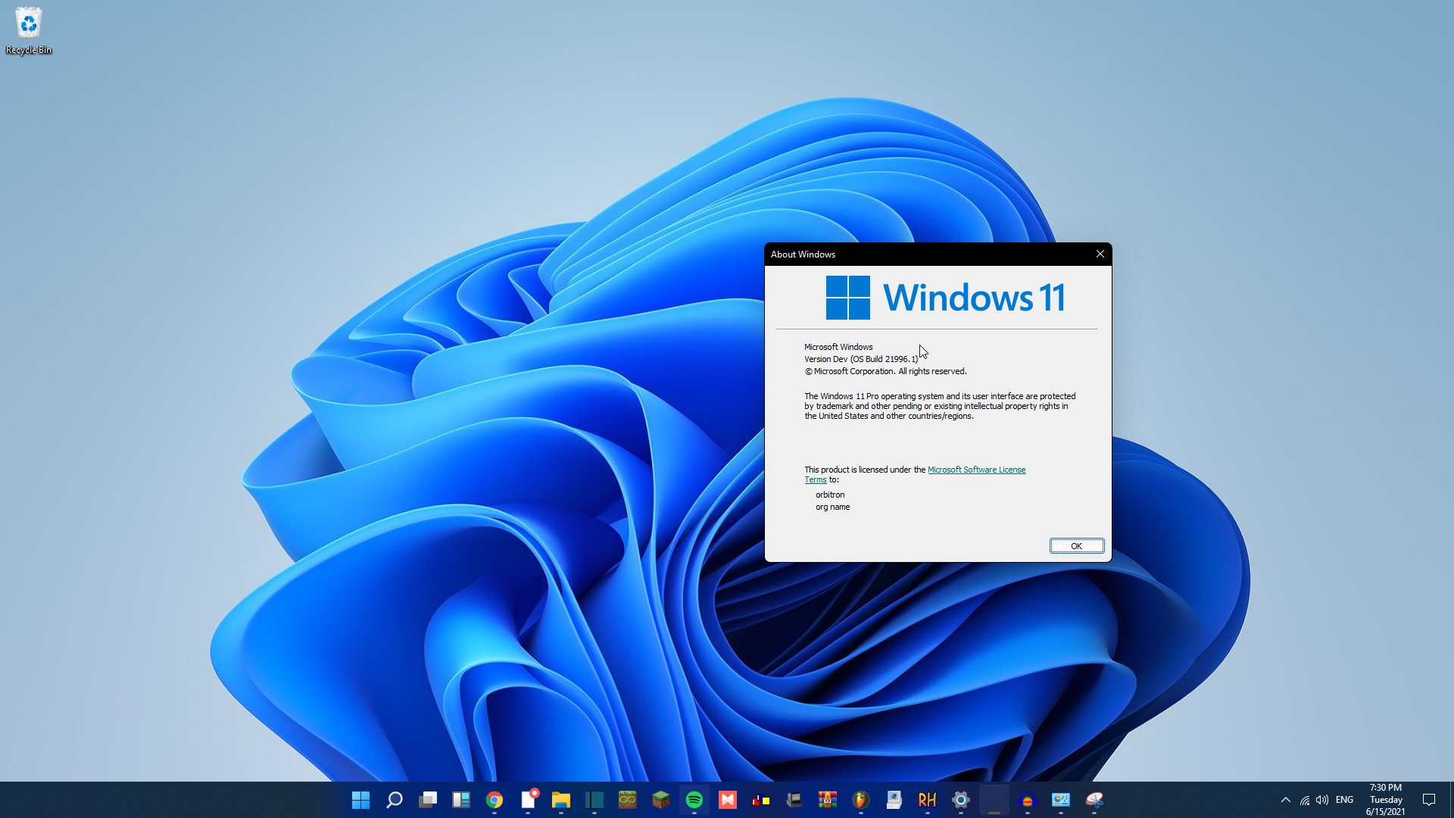
Task: Click the 'org name' text
Action: [x=832, y=507]
